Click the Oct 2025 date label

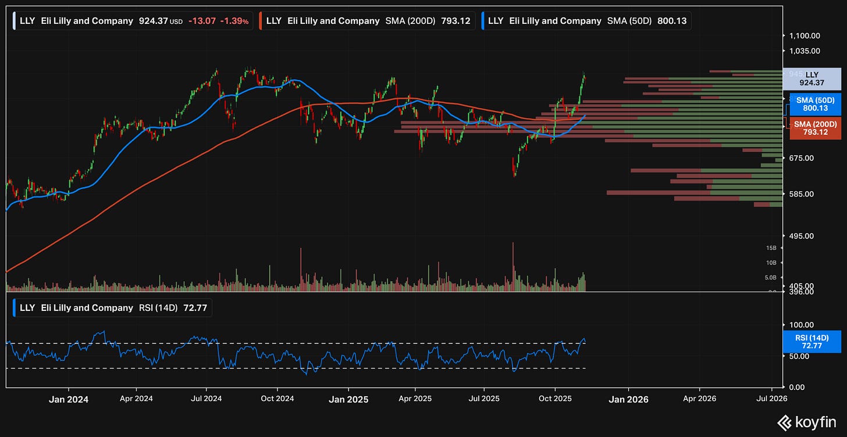tap(555, 400)
